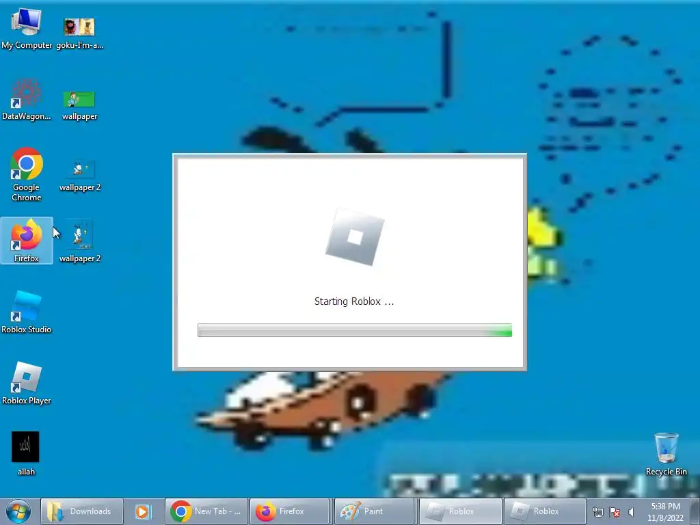The height and width of the screenshot is (525, 700).
Task: Activate the Roblox taskbar button adjacent to Paint
Action: [460, 511]
